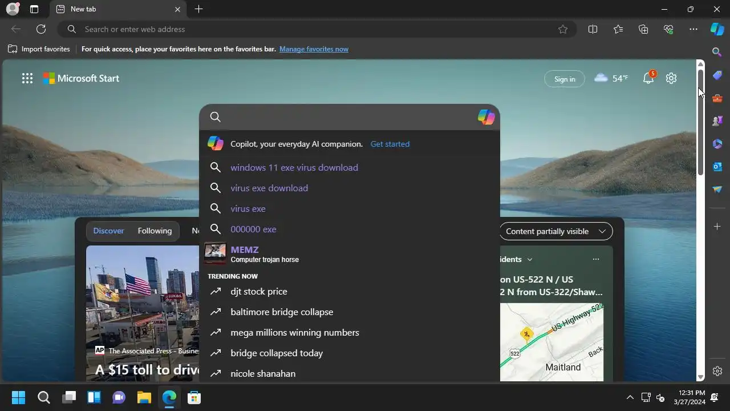This screenshot has height=411, width=730.
Task: Open the sidebar Tools briefcase icon
Action: tap(717, 98)
